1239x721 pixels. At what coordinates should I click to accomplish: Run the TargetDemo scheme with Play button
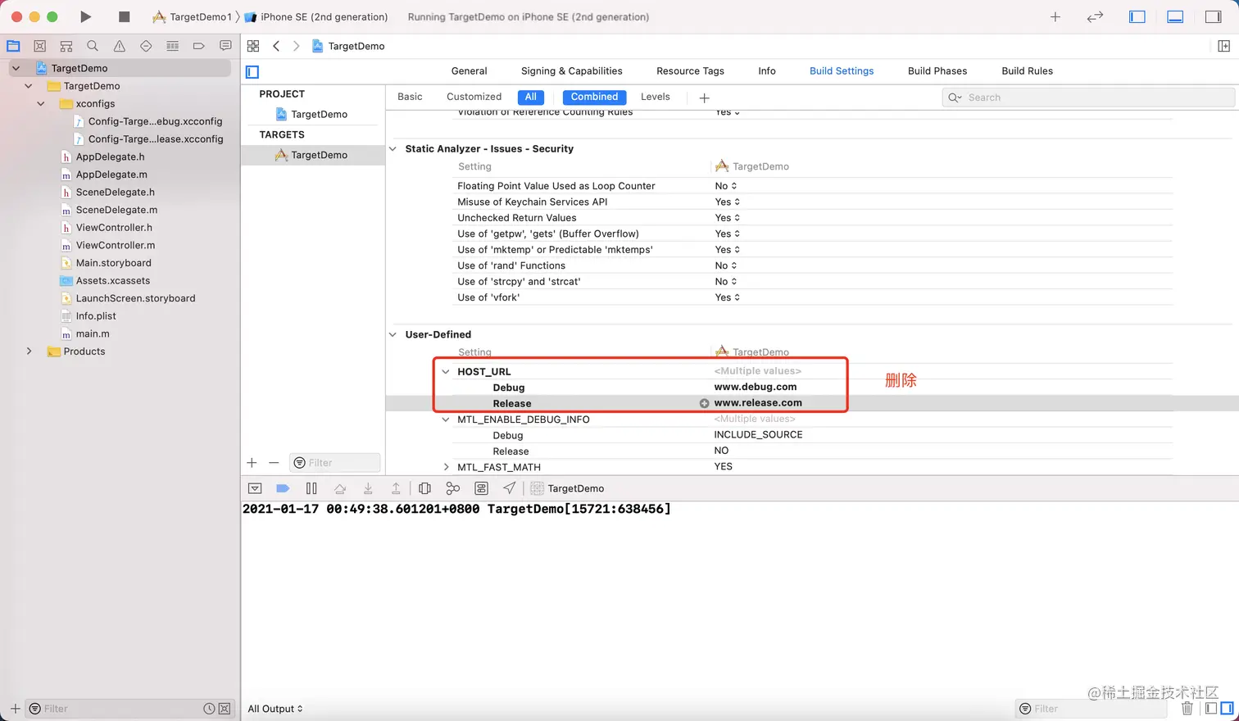(85, 16)
